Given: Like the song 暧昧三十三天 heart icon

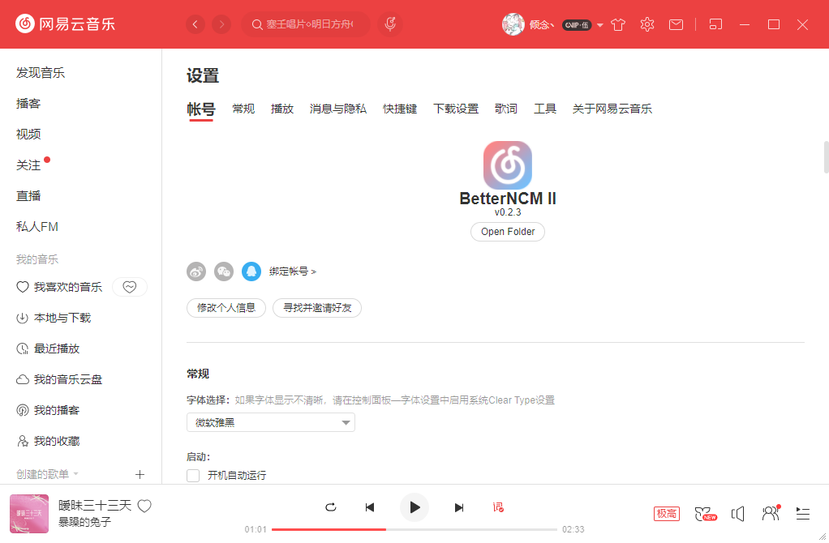Looking at the screenshot, I should pos(144,506).
